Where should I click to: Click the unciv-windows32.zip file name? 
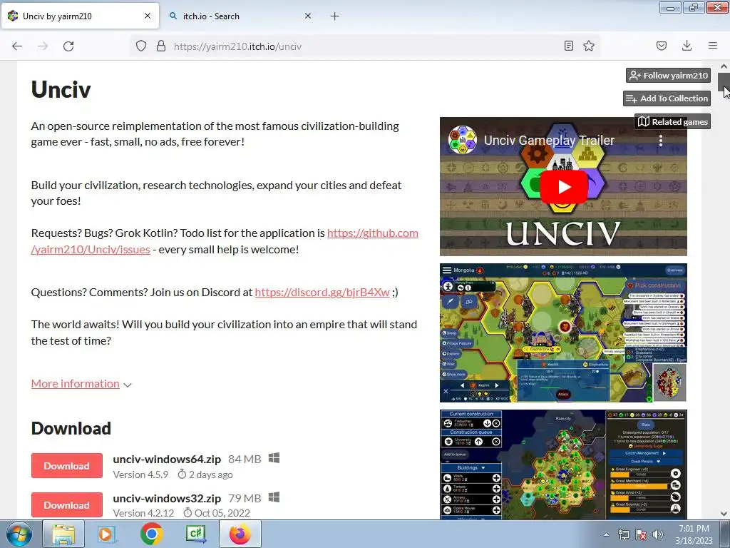tap(167, 498)
